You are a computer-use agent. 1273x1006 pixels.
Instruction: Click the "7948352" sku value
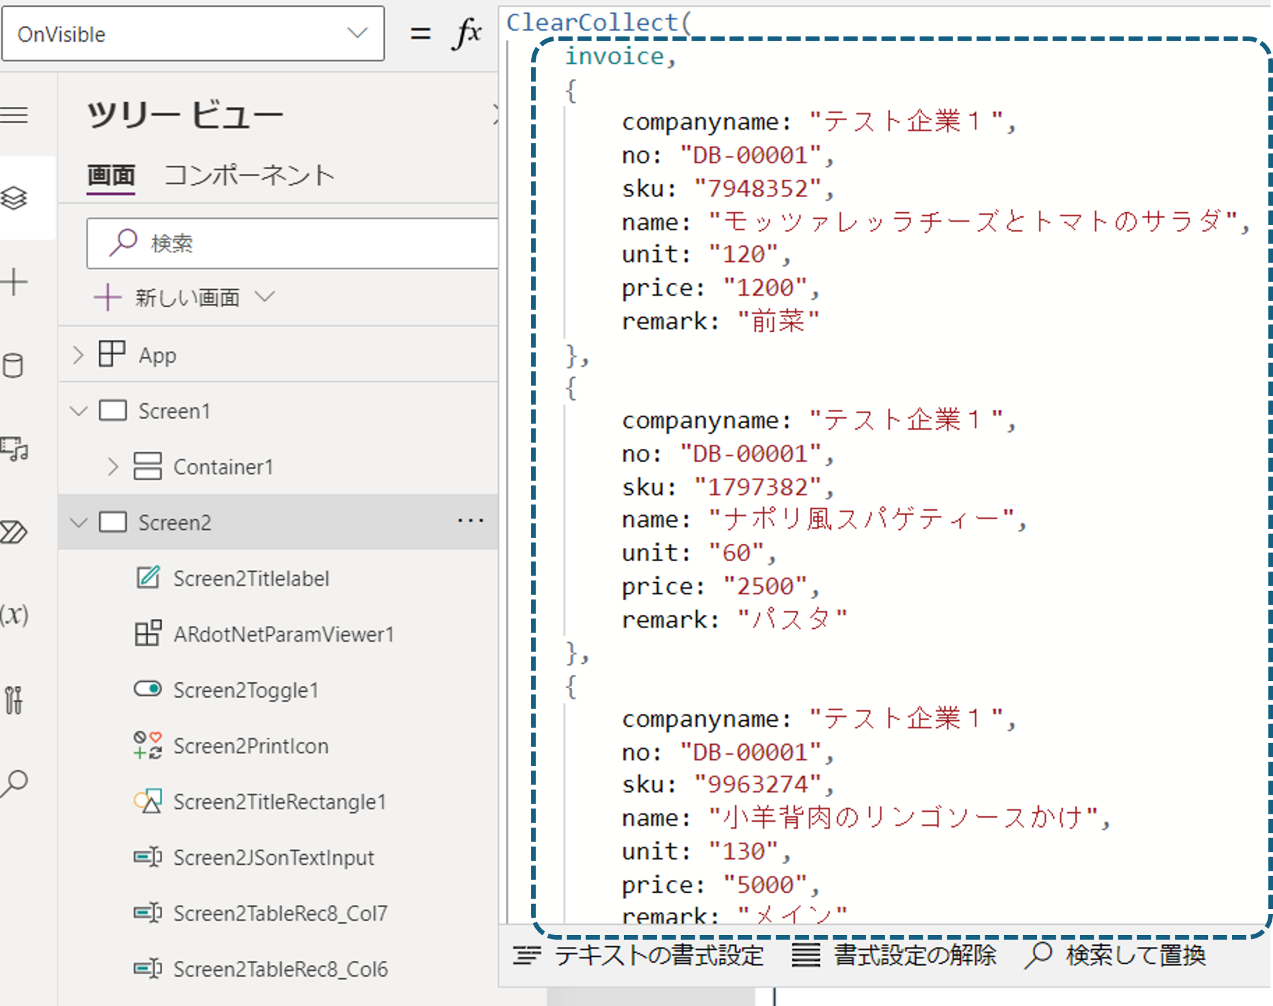pos(758,189)
